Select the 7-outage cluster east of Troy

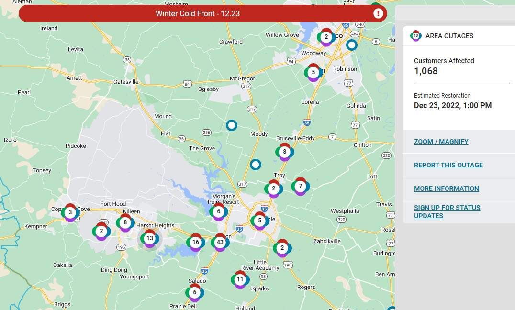[x=300, y=186]
